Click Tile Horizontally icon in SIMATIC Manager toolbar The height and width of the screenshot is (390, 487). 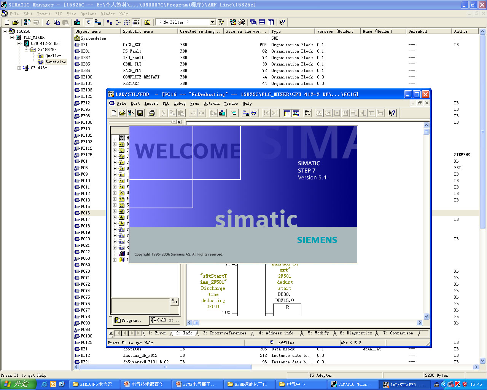click(262, 22)
